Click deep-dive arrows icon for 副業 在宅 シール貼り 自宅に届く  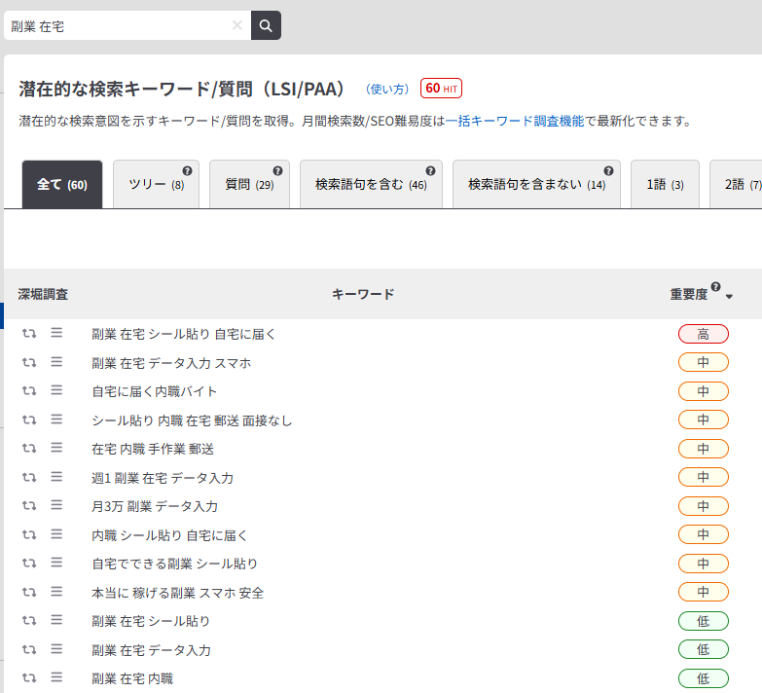28,334
